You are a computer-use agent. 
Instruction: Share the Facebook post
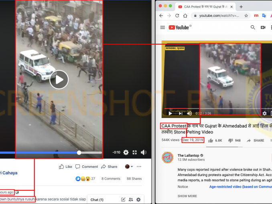click(109, 167)
